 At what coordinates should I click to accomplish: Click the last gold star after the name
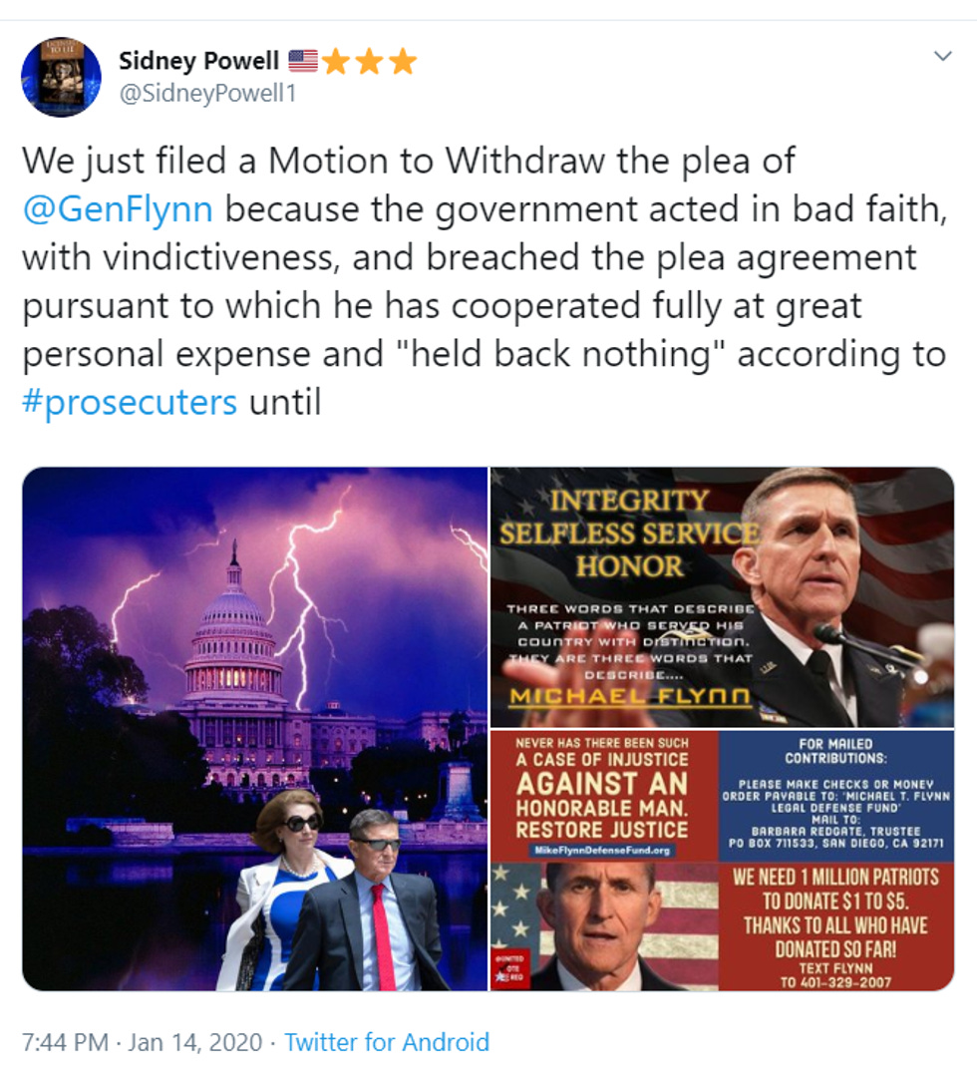click(x=402, y=61)
